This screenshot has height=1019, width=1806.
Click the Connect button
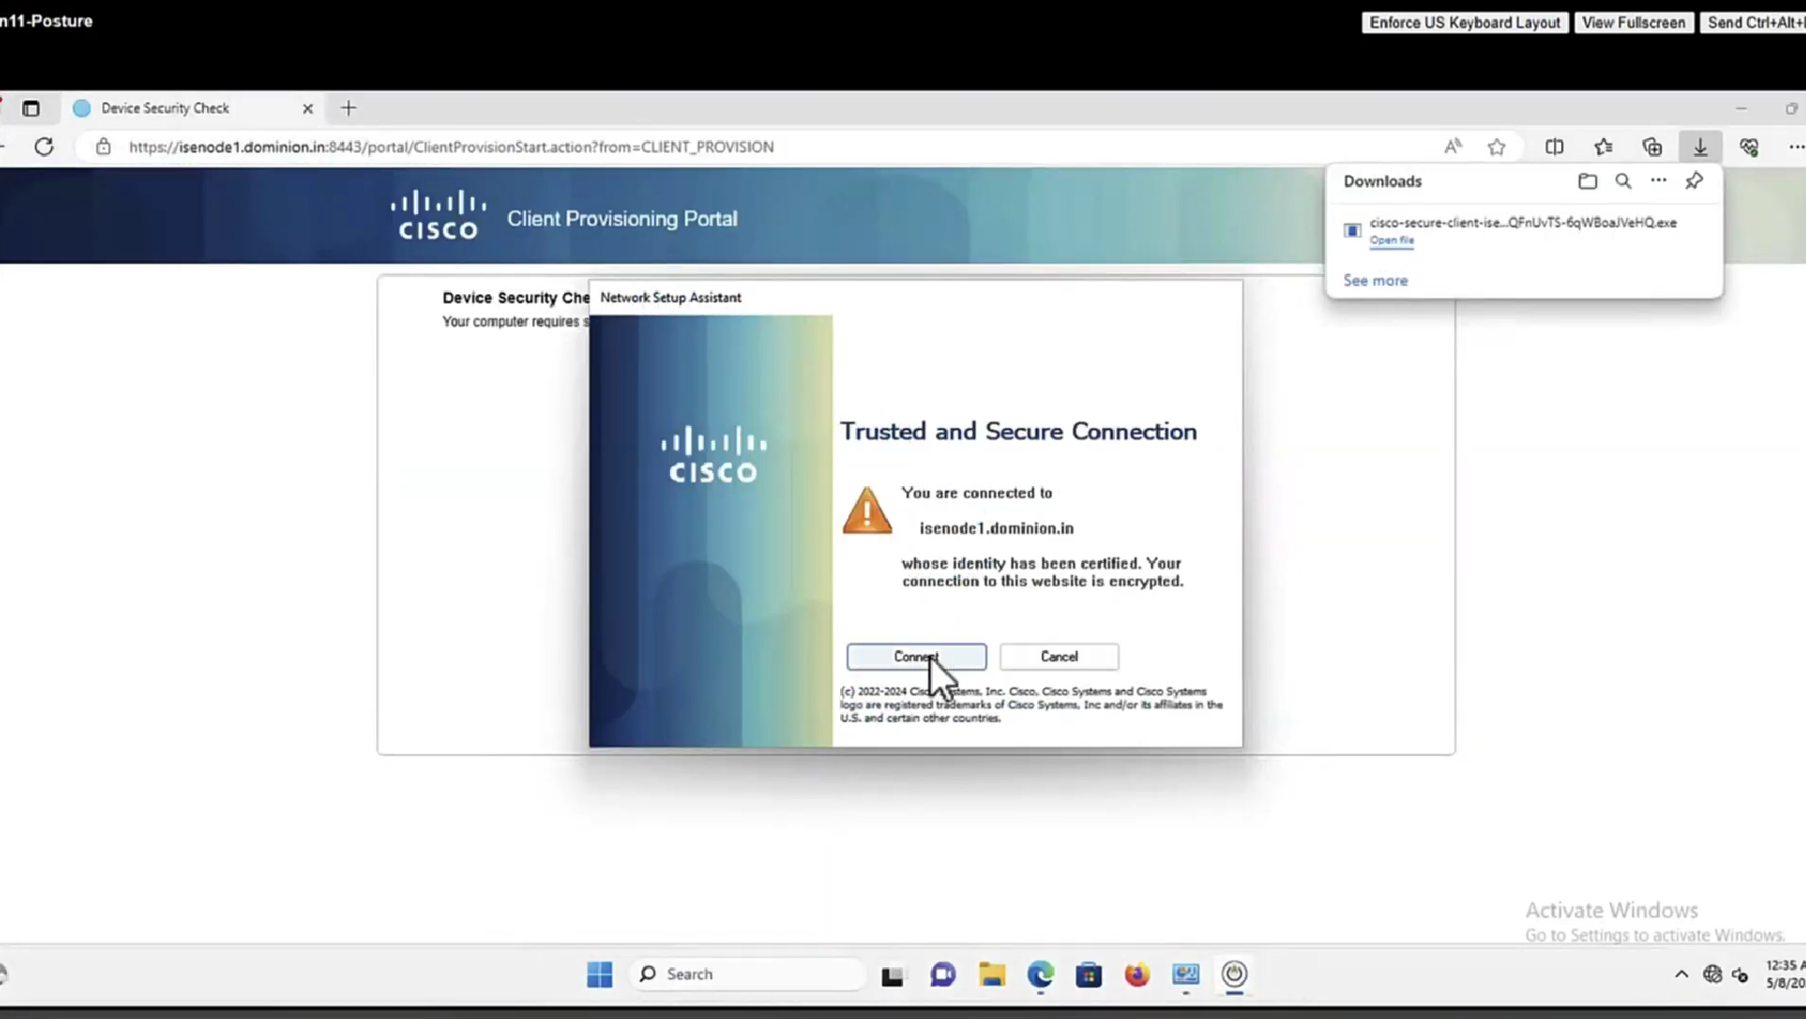(x=916, y=656)
